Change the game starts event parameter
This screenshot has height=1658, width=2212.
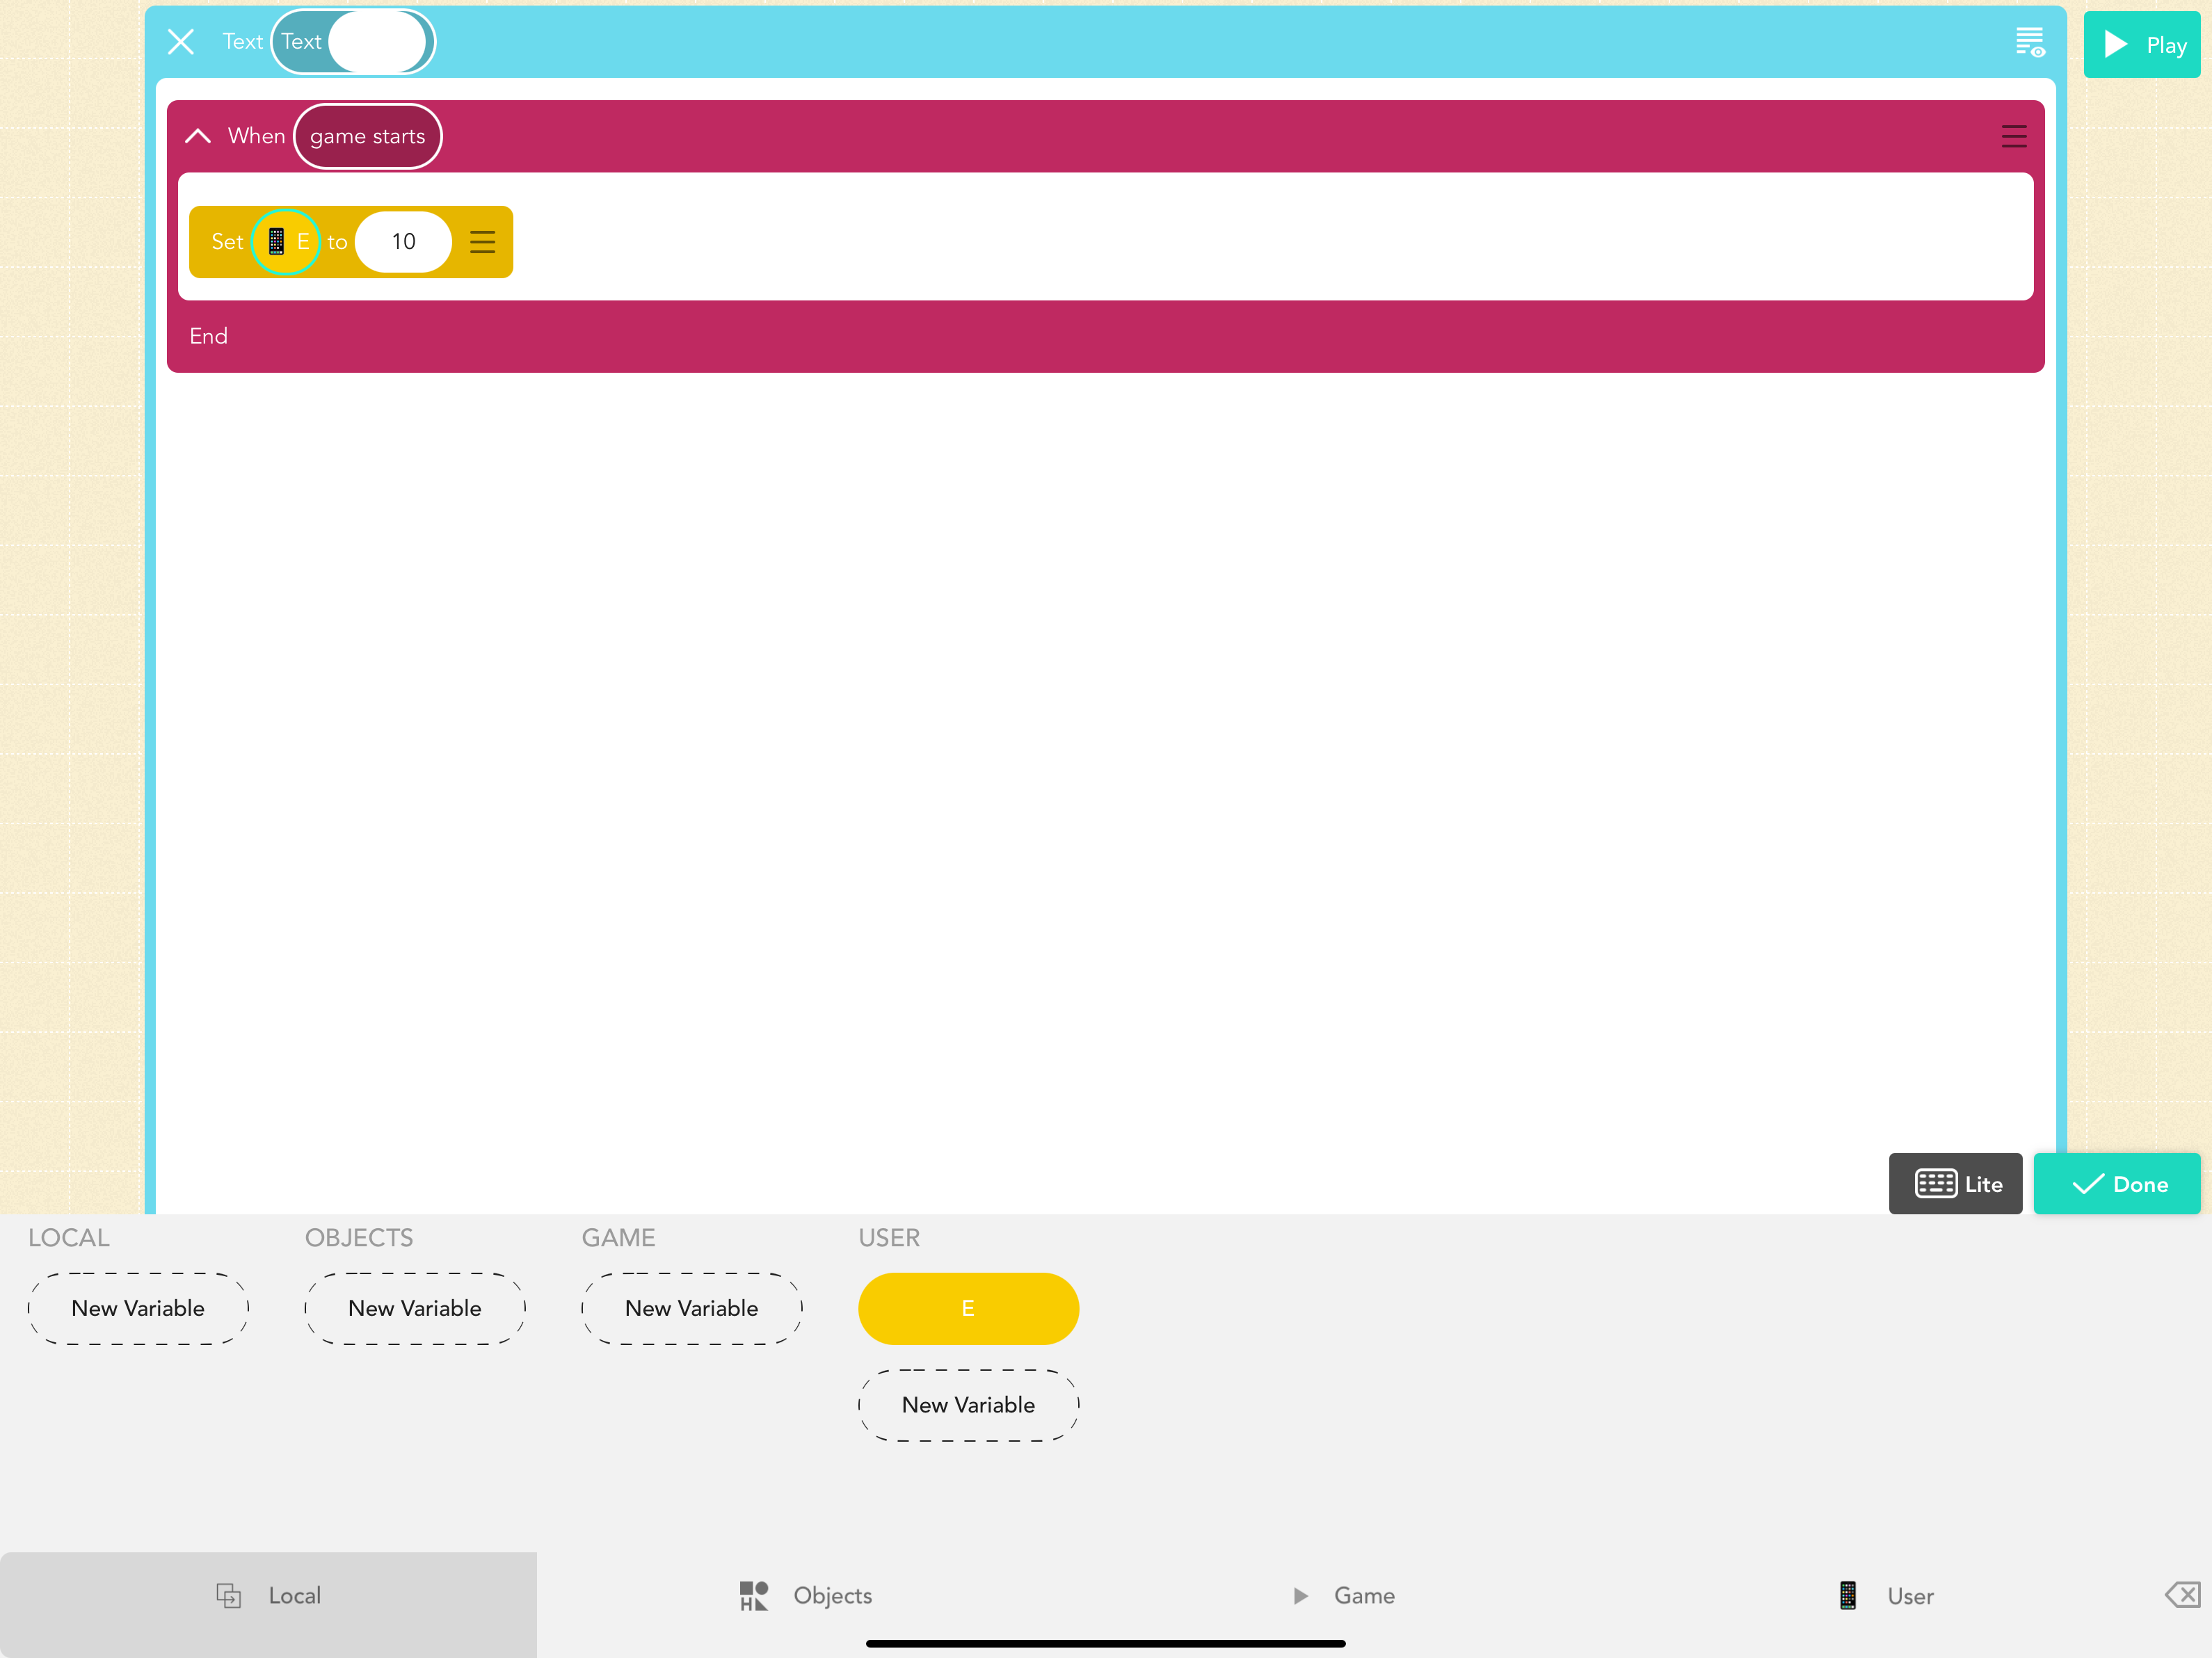367,136
